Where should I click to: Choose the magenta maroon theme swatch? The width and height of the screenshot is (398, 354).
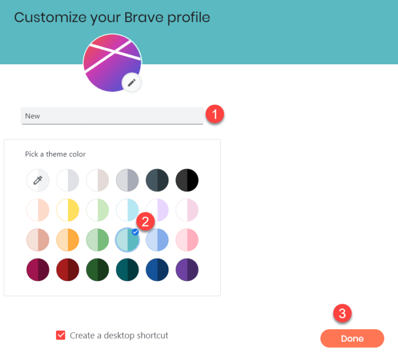pos(38,270)
